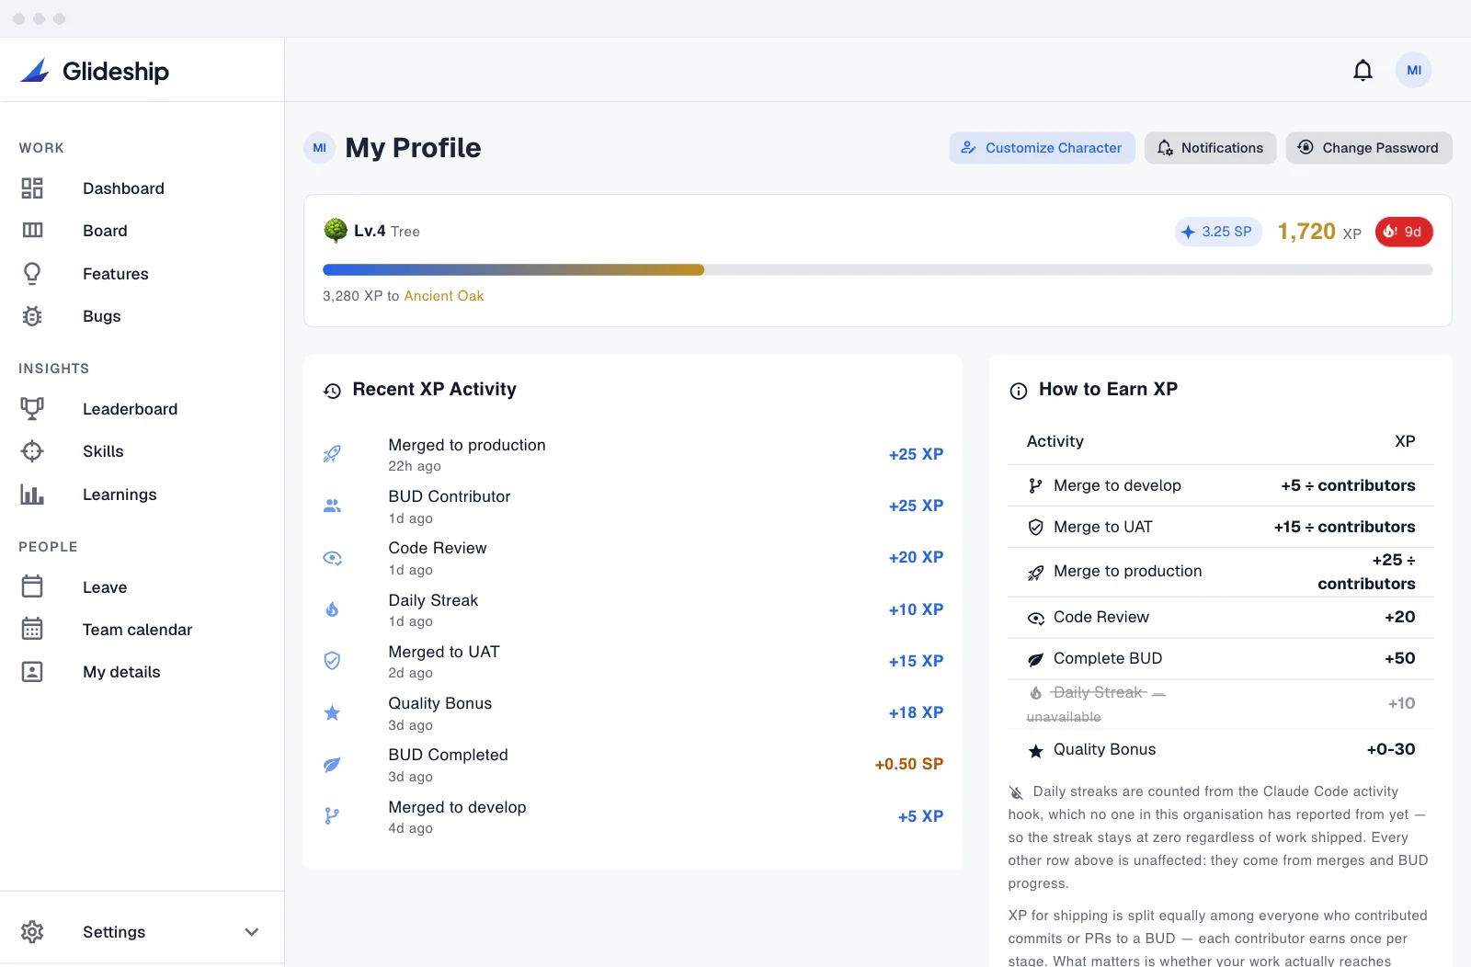Image resolution: width=1471 pixels, height=967 pixels.
Task: Click the Dashboard grid icon
Action: click(32, 188)
